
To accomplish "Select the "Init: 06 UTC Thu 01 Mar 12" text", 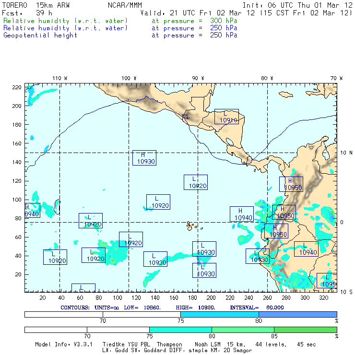I will [297, 5].
